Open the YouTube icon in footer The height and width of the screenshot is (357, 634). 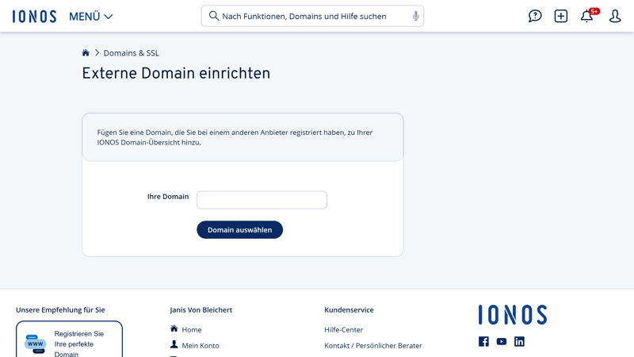pyautogui.click(x=502, y=342)
